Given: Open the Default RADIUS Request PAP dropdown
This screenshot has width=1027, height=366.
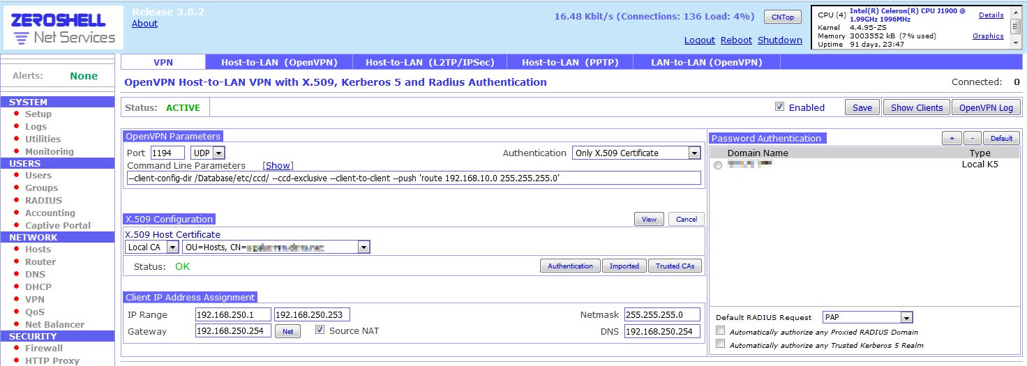Looking at the screenshot, I should tap(867, 317).
